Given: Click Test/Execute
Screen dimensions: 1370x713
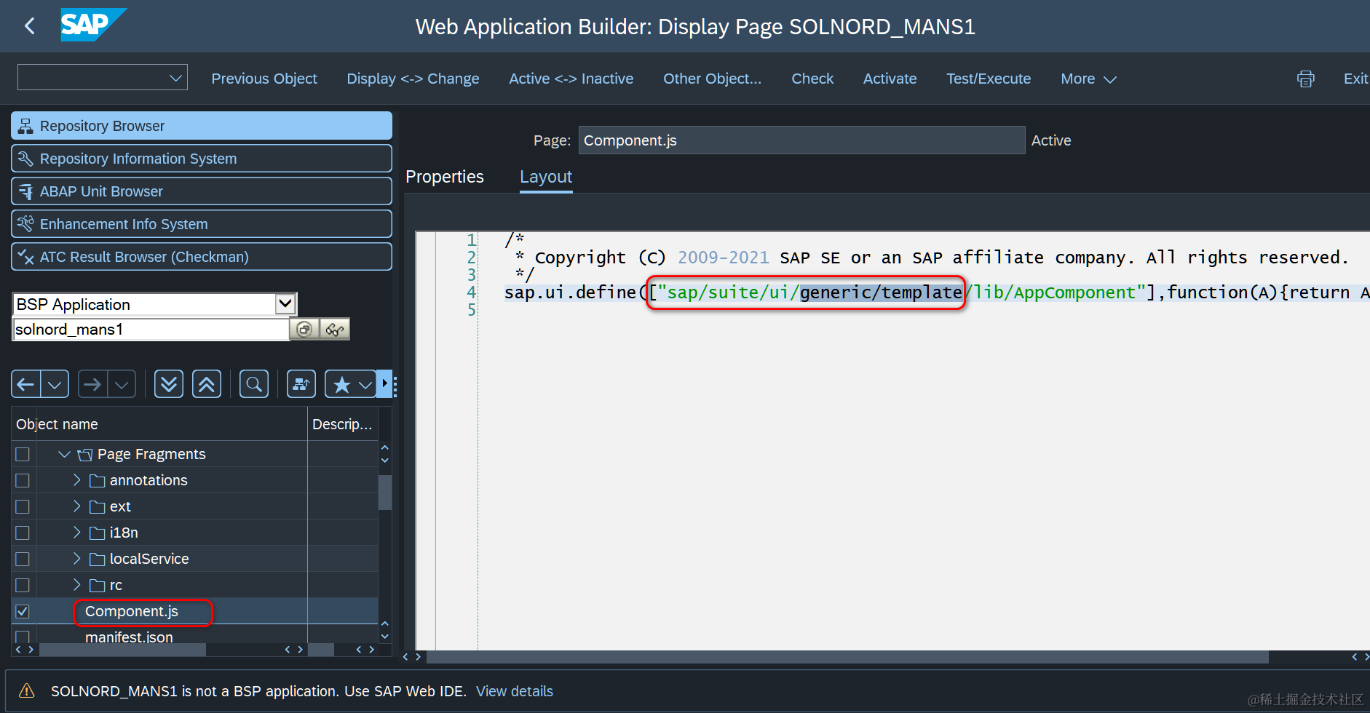Looking at the screenshot, I should pyautogui.click(x=989, y=79).
